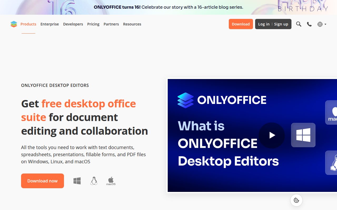The height and width of the screenshot is (210, 337).
Task: Open the Products menu
Action: coord(28,24)
